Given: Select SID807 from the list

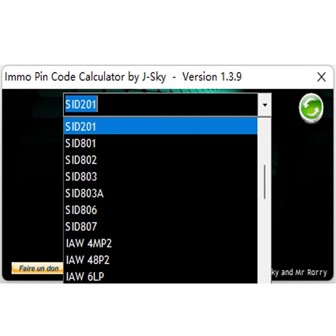Looking at the screenshot, I should coord(161,227).
